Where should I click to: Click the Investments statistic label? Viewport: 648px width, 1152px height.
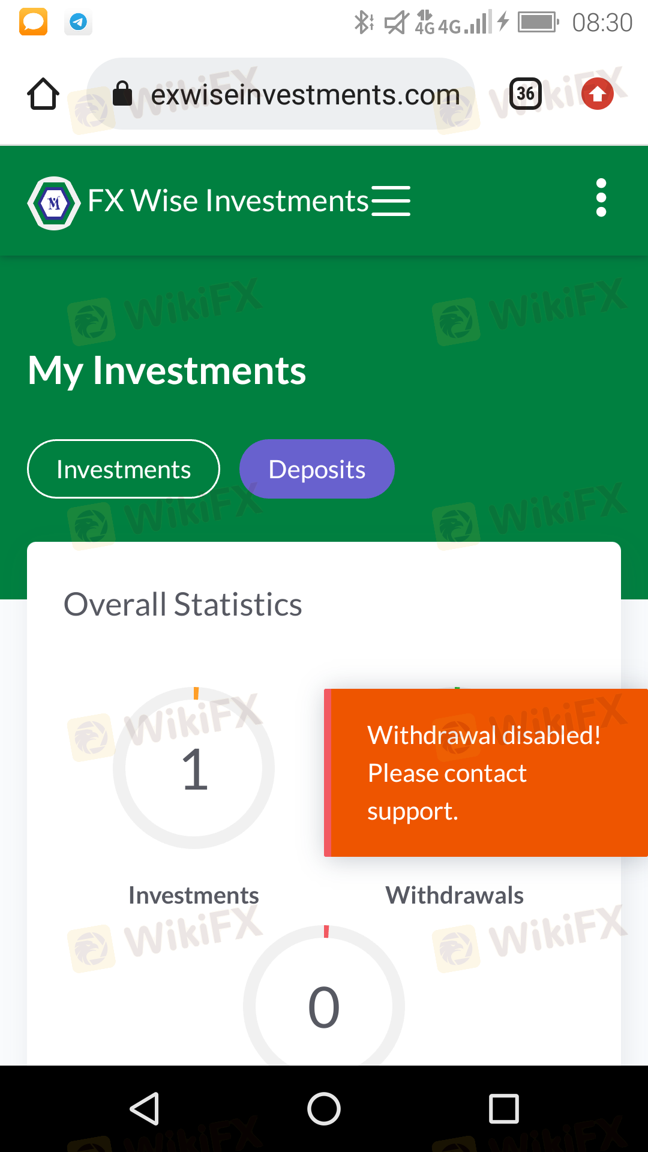(x=194, y=895)
